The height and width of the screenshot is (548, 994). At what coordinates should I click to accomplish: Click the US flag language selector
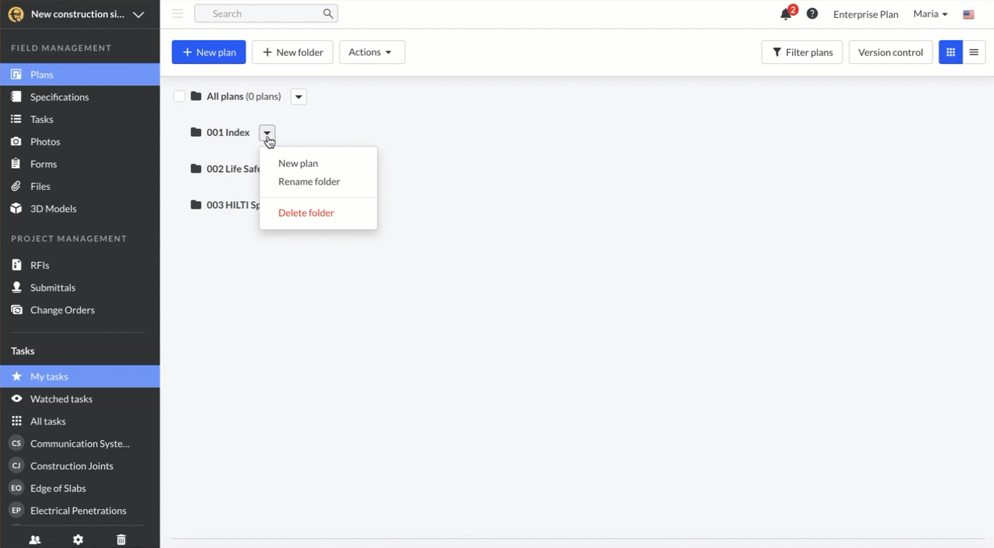pos(968,14)
